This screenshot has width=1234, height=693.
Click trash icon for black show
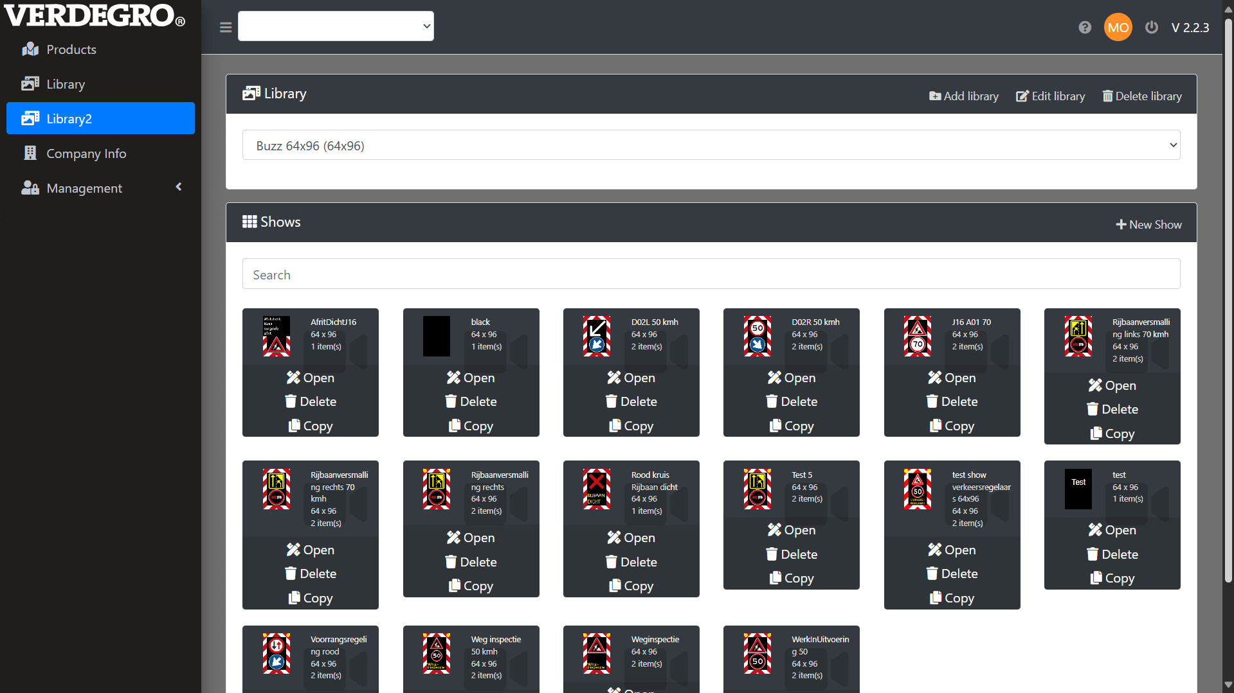pyautogui.click(x=451, y=401)
